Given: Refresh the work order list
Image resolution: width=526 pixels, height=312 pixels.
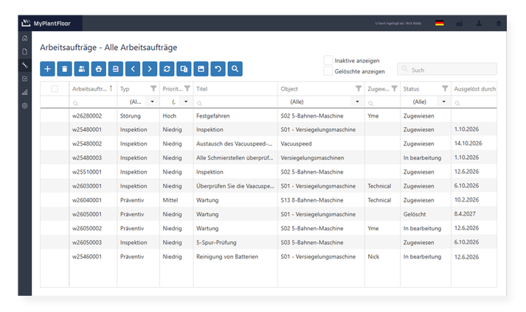Looking at the screenshot, I should [x=167, y=69].
